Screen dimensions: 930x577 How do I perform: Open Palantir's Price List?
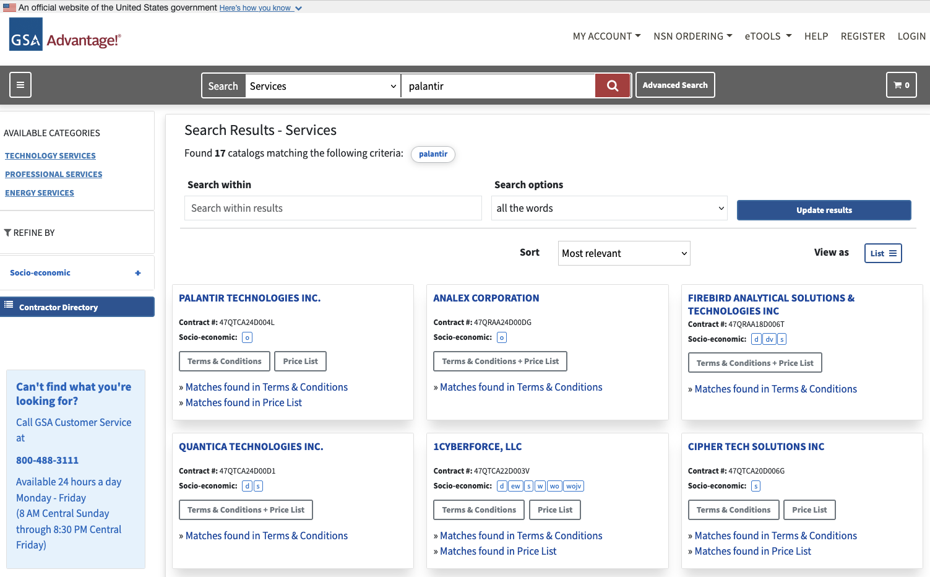tap(300, 361)
